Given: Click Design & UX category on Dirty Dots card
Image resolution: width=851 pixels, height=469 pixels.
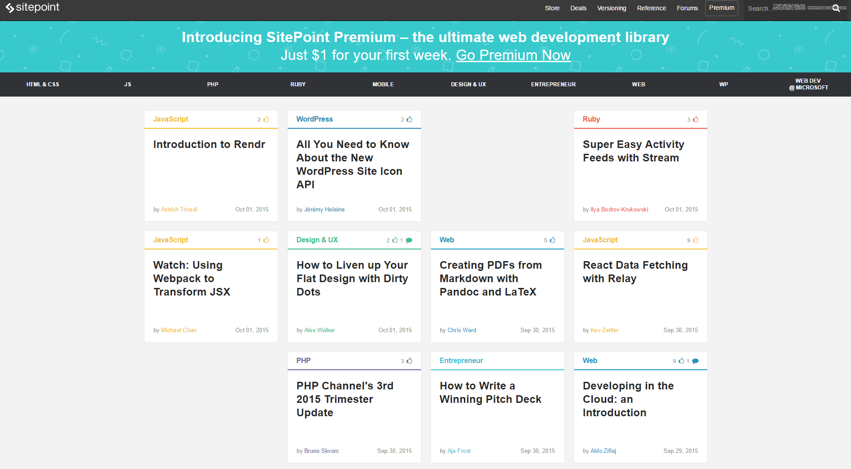Looking at the screenshot, I should [317, 240].
